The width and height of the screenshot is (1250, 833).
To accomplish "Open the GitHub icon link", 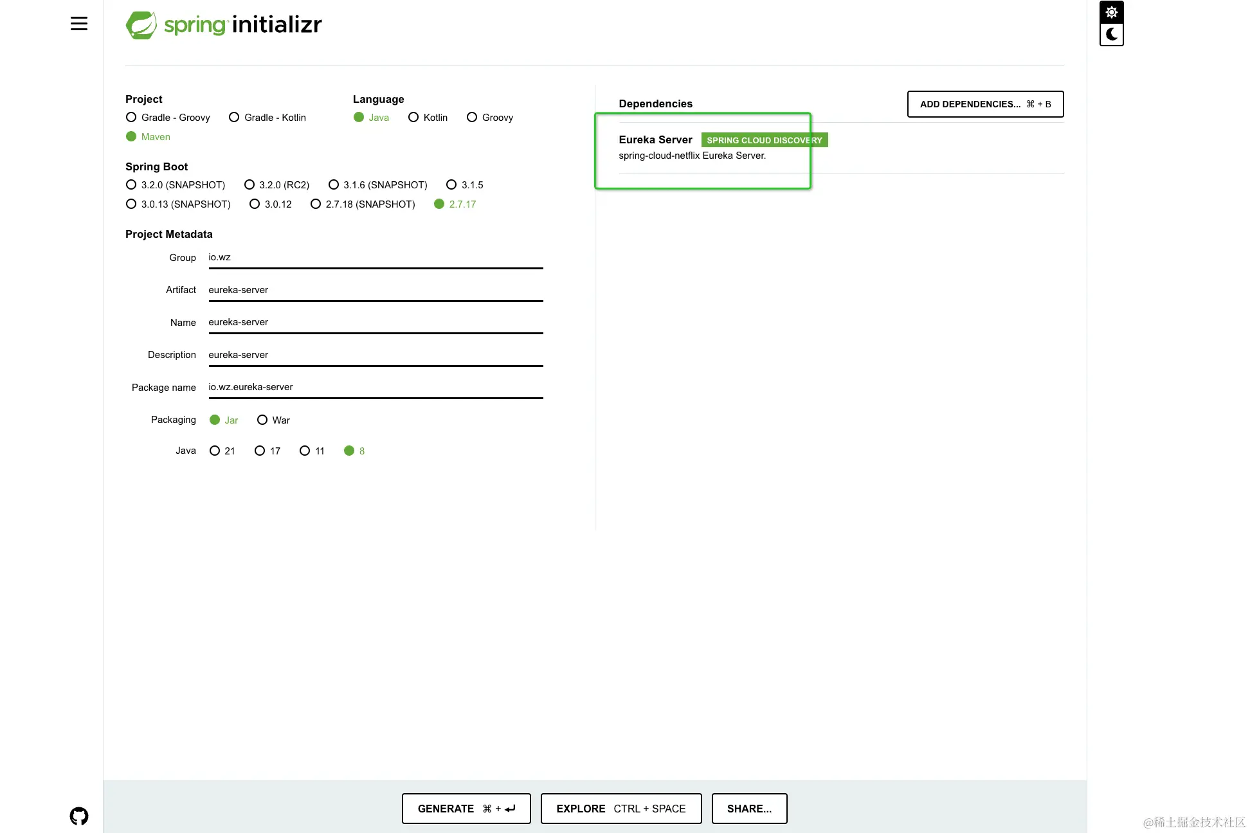I will [x=78, y=816].
